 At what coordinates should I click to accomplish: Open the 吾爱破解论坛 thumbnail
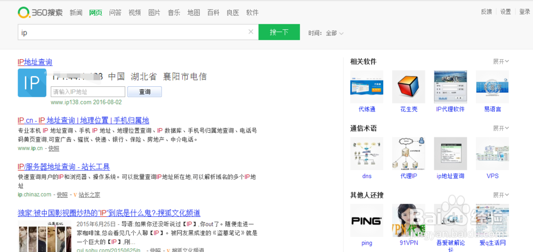(x=450, y=221)
